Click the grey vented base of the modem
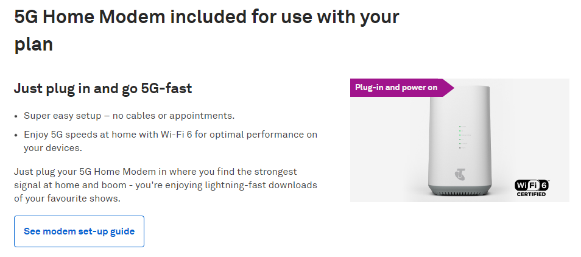 (x=459, y=191)
